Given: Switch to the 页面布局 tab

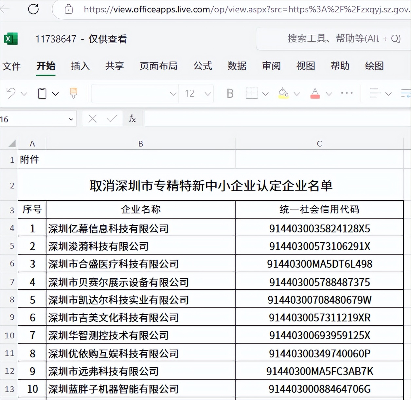Looking at the screenshot, I should [x=159, y=66].
